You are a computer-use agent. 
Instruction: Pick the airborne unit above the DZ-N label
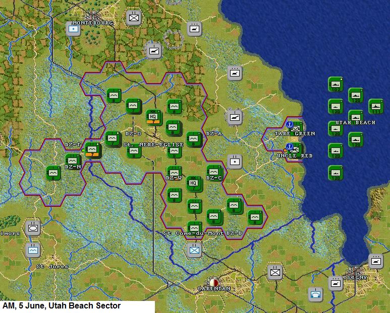pos(73,161)
